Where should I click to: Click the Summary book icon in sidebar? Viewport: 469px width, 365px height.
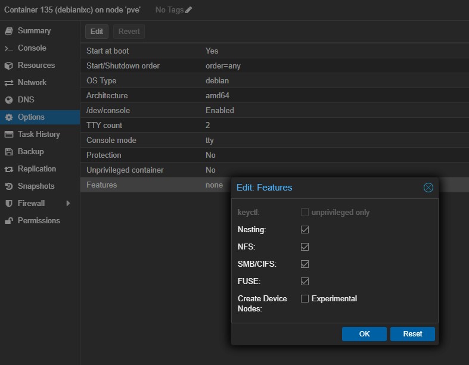pyautogui.click(x=9, y=31)
